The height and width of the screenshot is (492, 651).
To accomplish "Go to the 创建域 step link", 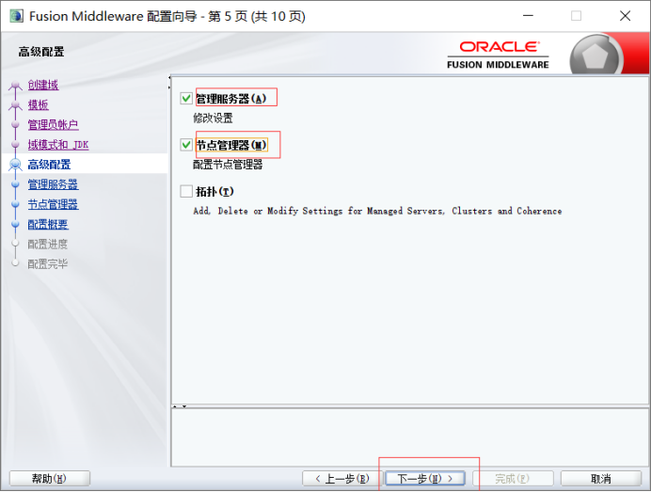I will [x=42, y=85].
